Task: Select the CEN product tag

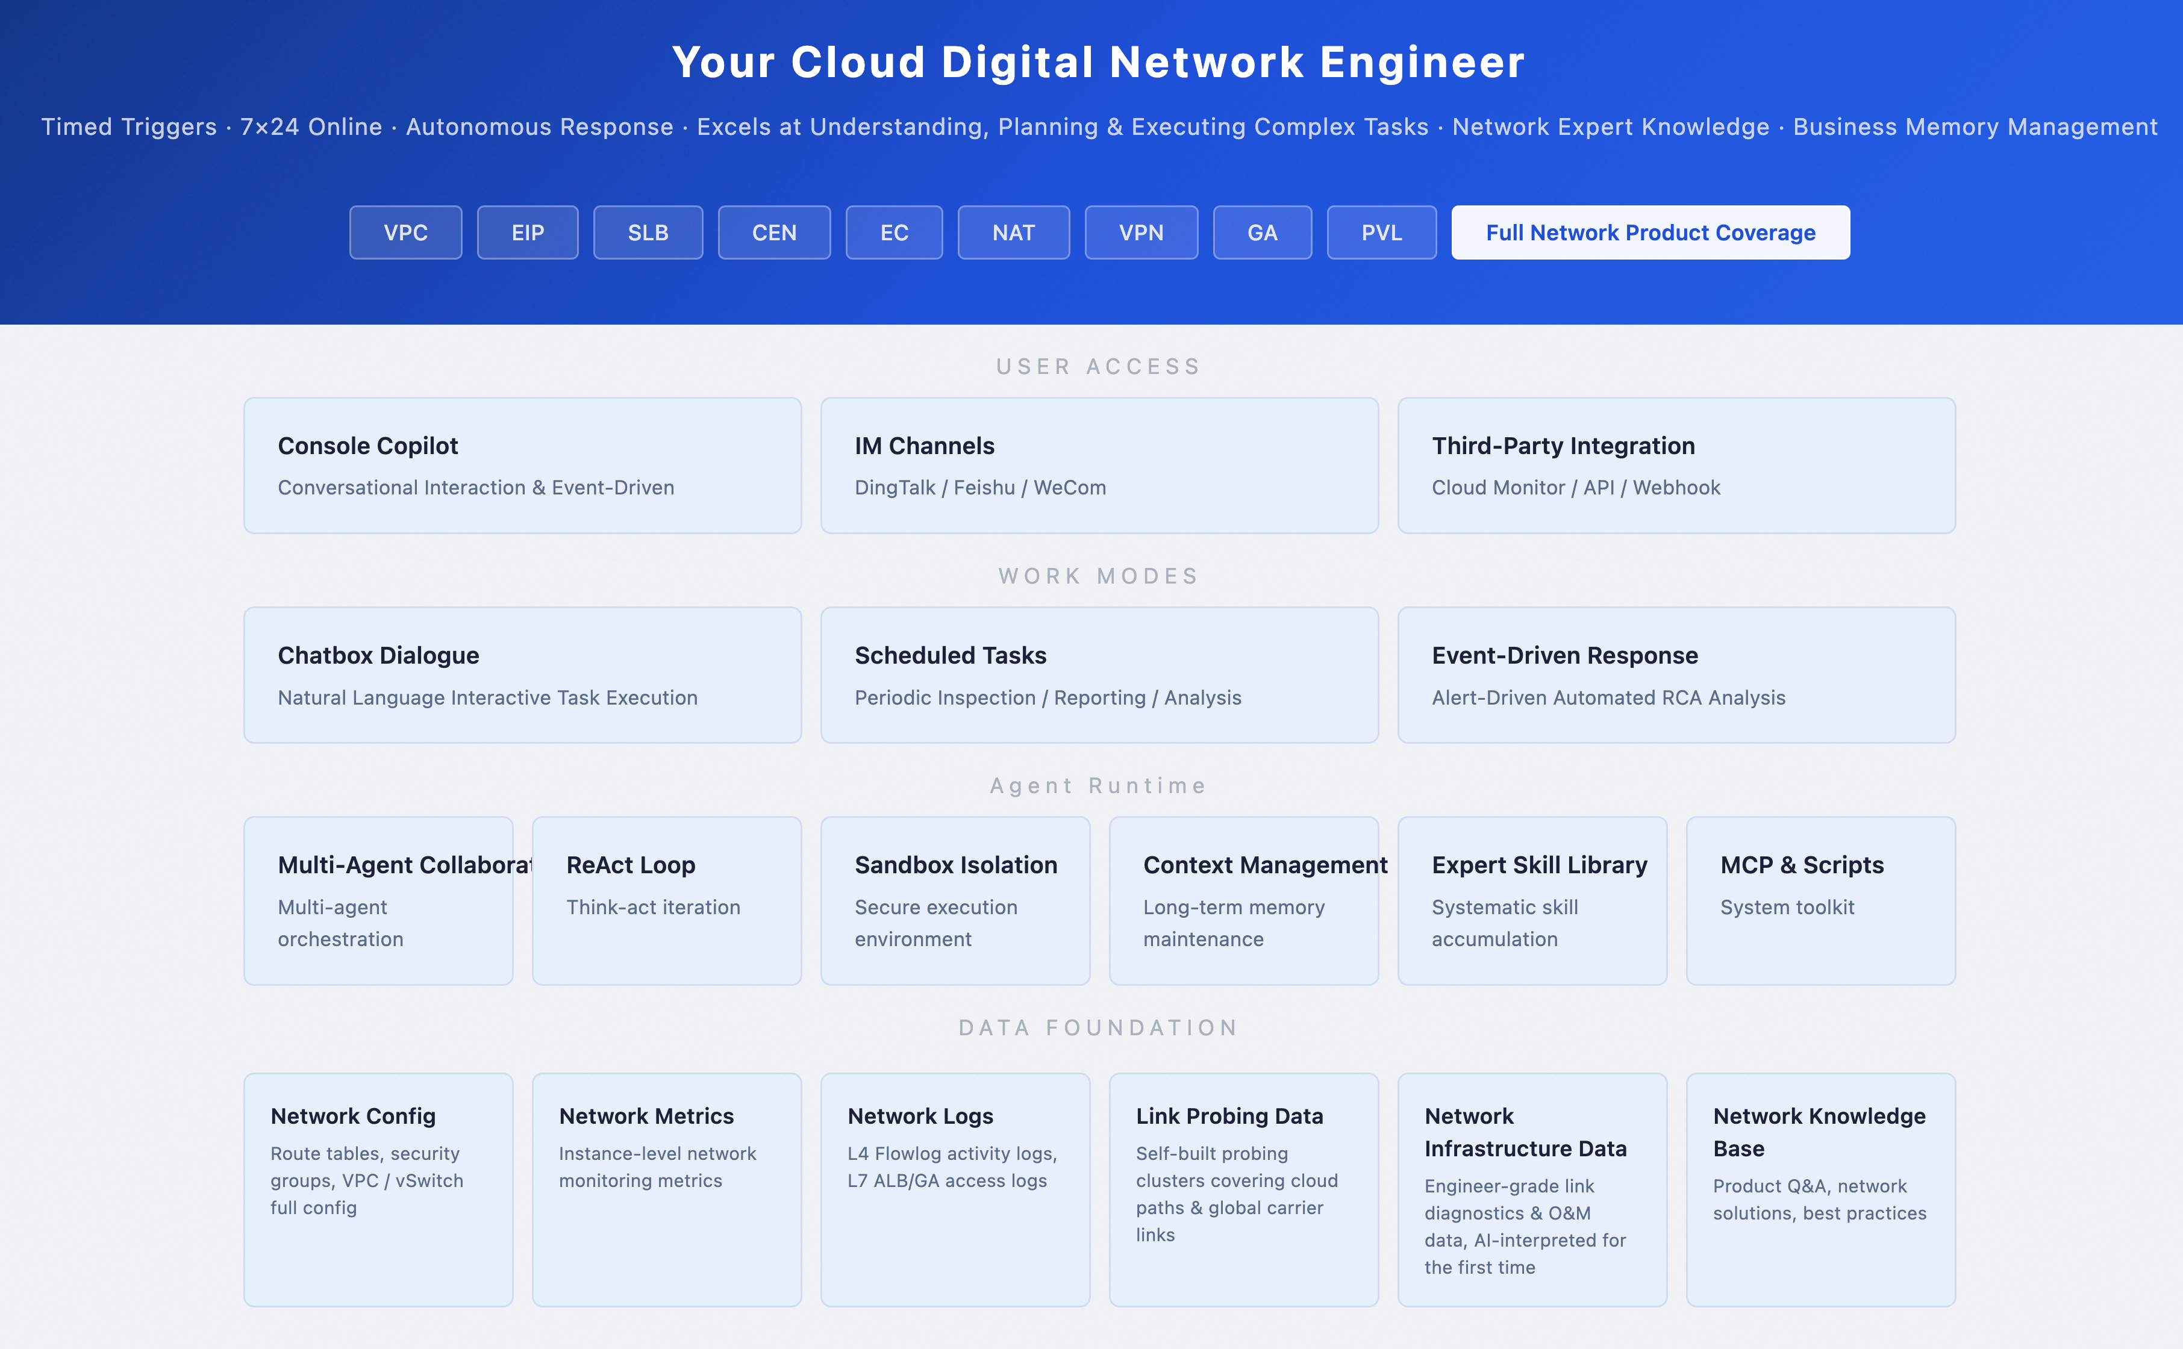Action: coord(775,233)
